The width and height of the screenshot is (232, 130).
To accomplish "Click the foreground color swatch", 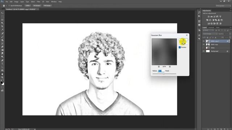I will pyautogui.click(x=1, y=83).
